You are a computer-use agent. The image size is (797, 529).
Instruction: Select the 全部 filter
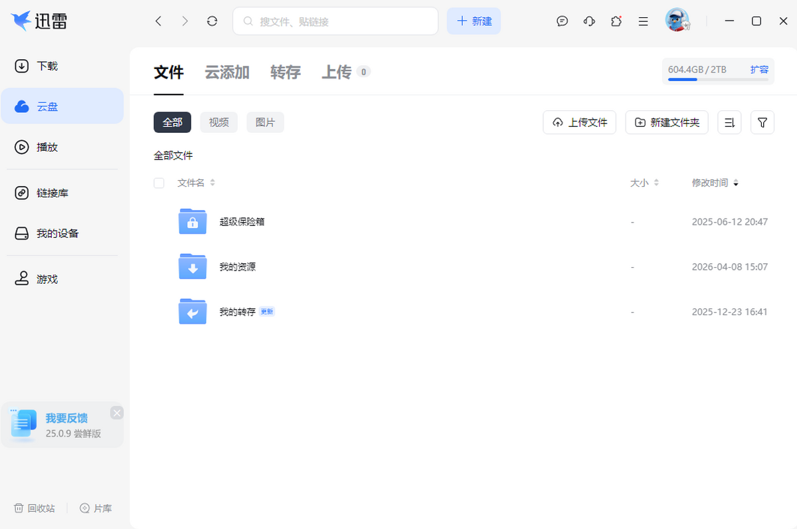point(173,122)
